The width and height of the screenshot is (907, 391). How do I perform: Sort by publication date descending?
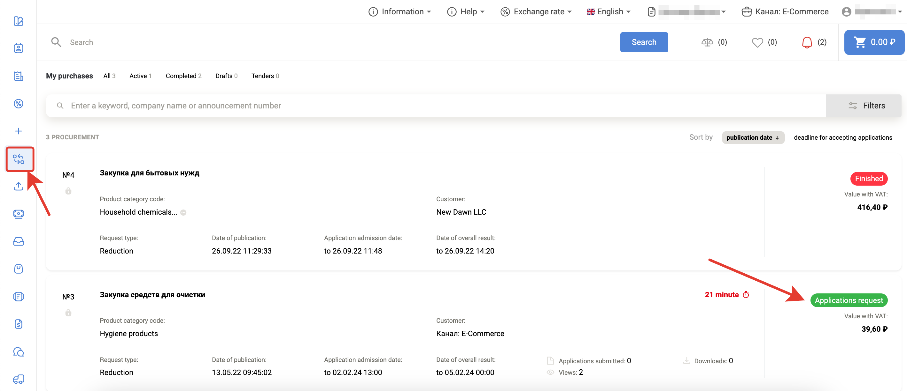coord(753,137)
